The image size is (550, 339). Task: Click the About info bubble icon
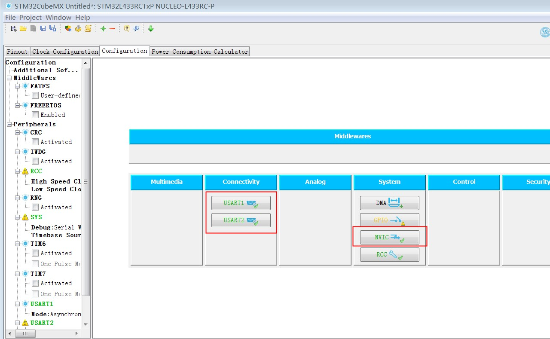pos(136,29)
